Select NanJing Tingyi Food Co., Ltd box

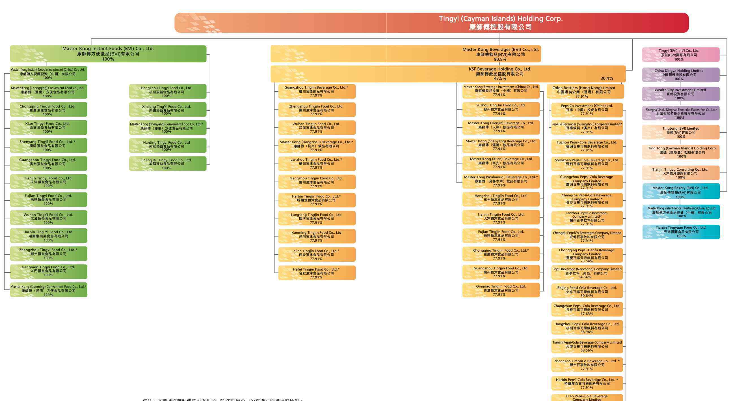168,145
